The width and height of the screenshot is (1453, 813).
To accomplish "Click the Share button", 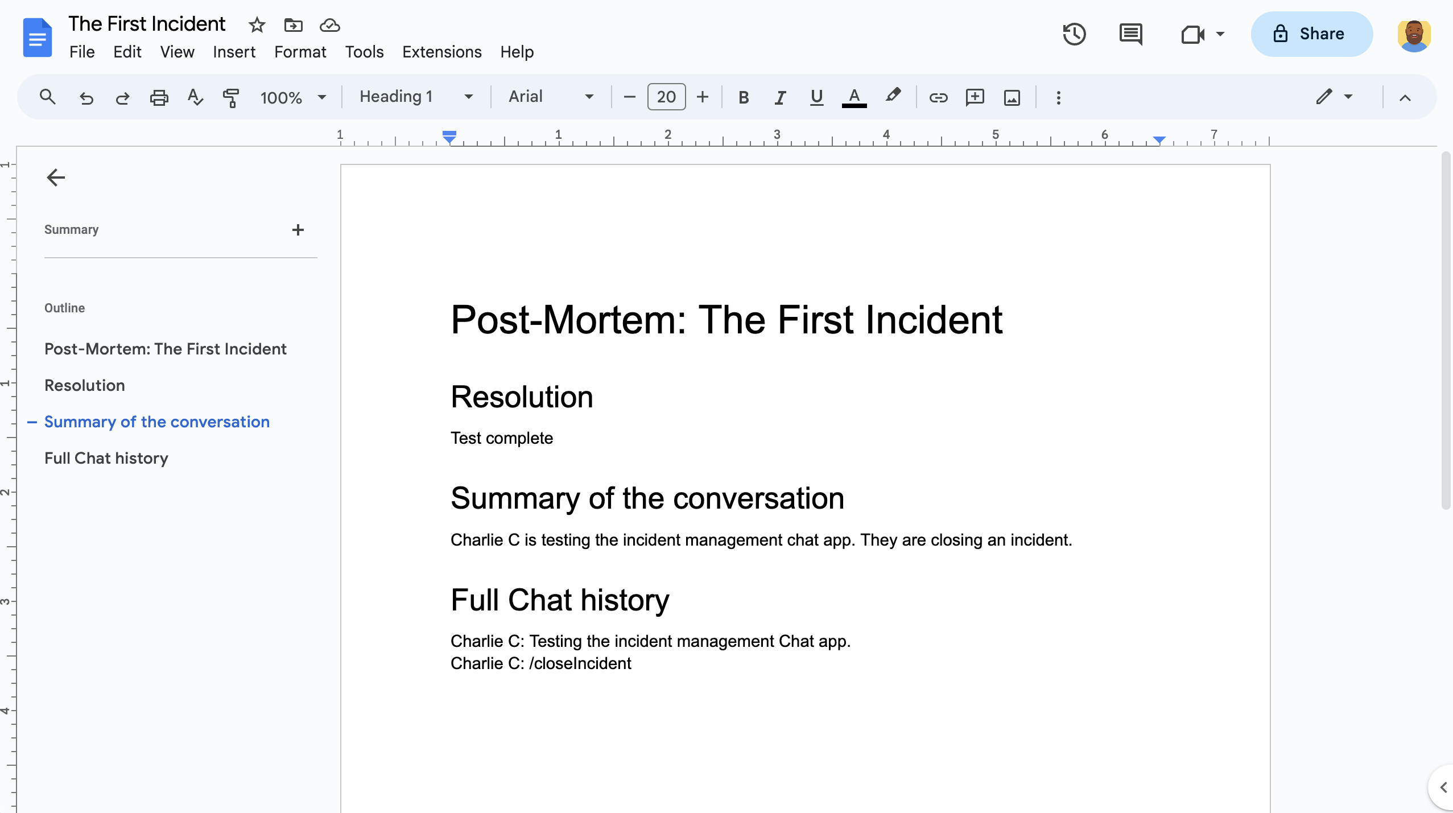I will click(1309, 34).
